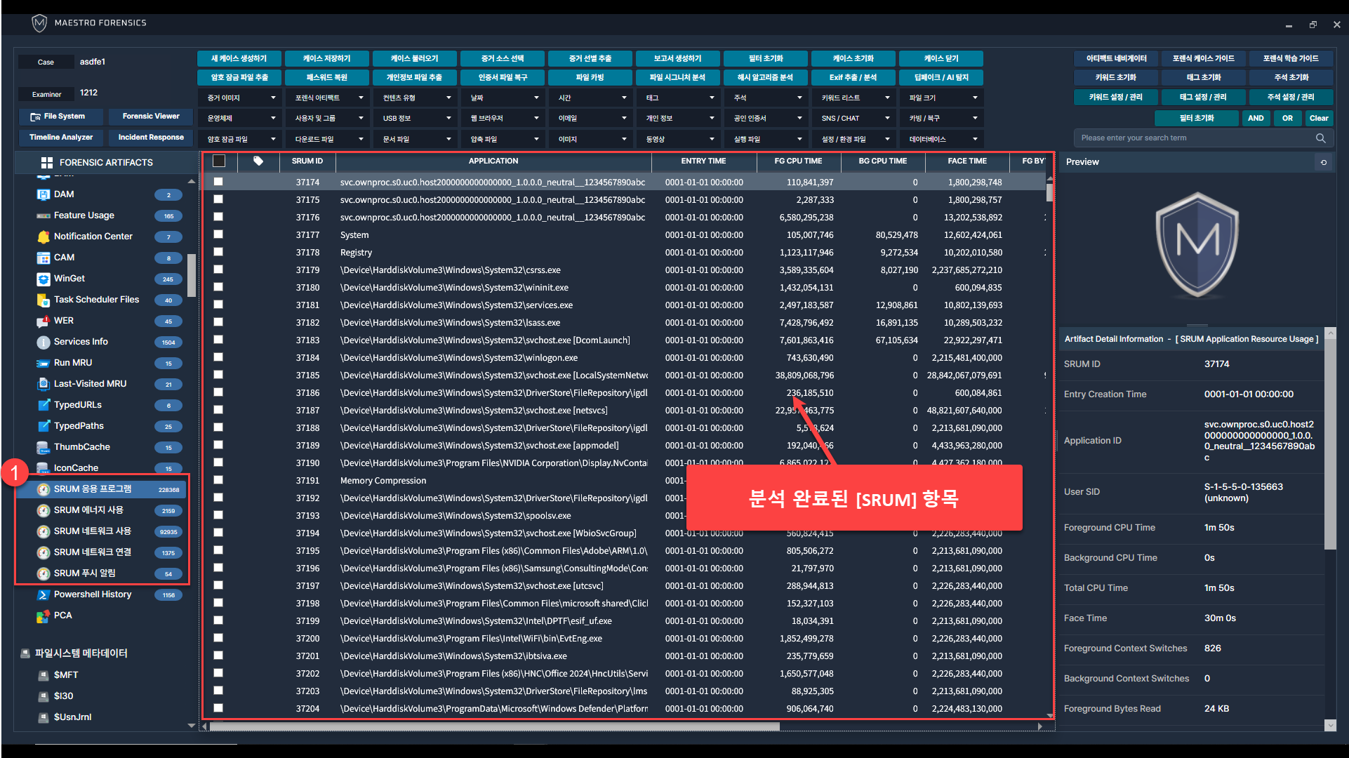Click the $MFT metadata icon

(44, 675)
